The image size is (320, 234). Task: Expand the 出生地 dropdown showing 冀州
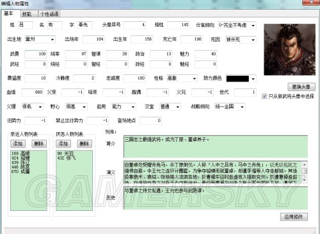pos(40,39)
